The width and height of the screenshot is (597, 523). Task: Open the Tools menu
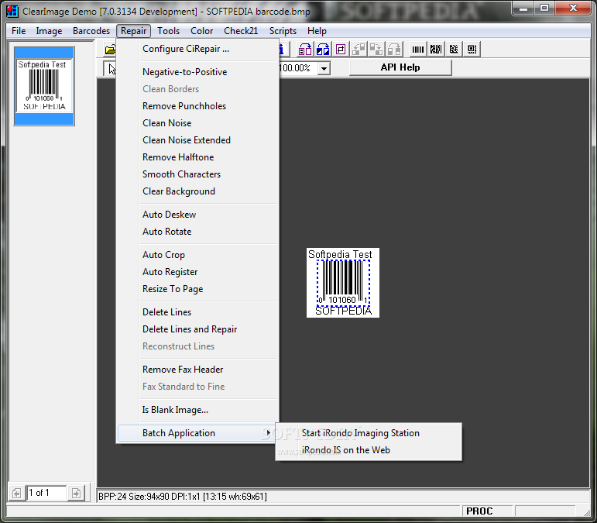[x=168, y=31]
